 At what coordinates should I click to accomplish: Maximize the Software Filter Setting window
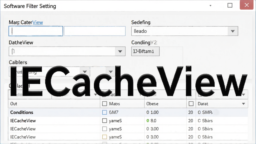coord(230,5)
